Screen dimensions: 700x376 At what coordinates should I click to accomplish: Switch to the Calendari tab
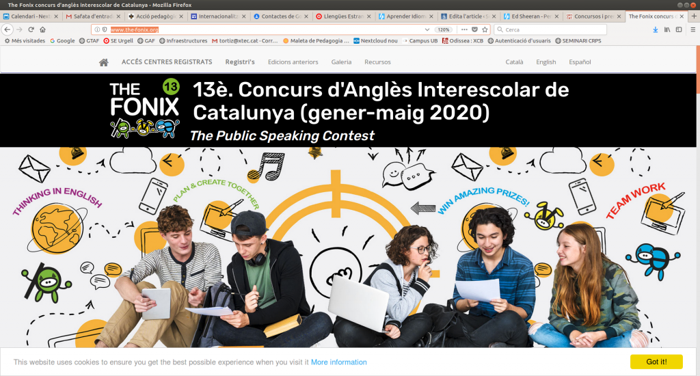coord(30,16)
